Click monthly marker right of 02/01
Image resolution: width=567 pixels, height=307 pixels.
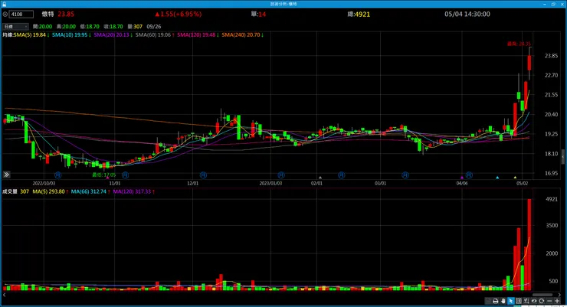(342, 175)
